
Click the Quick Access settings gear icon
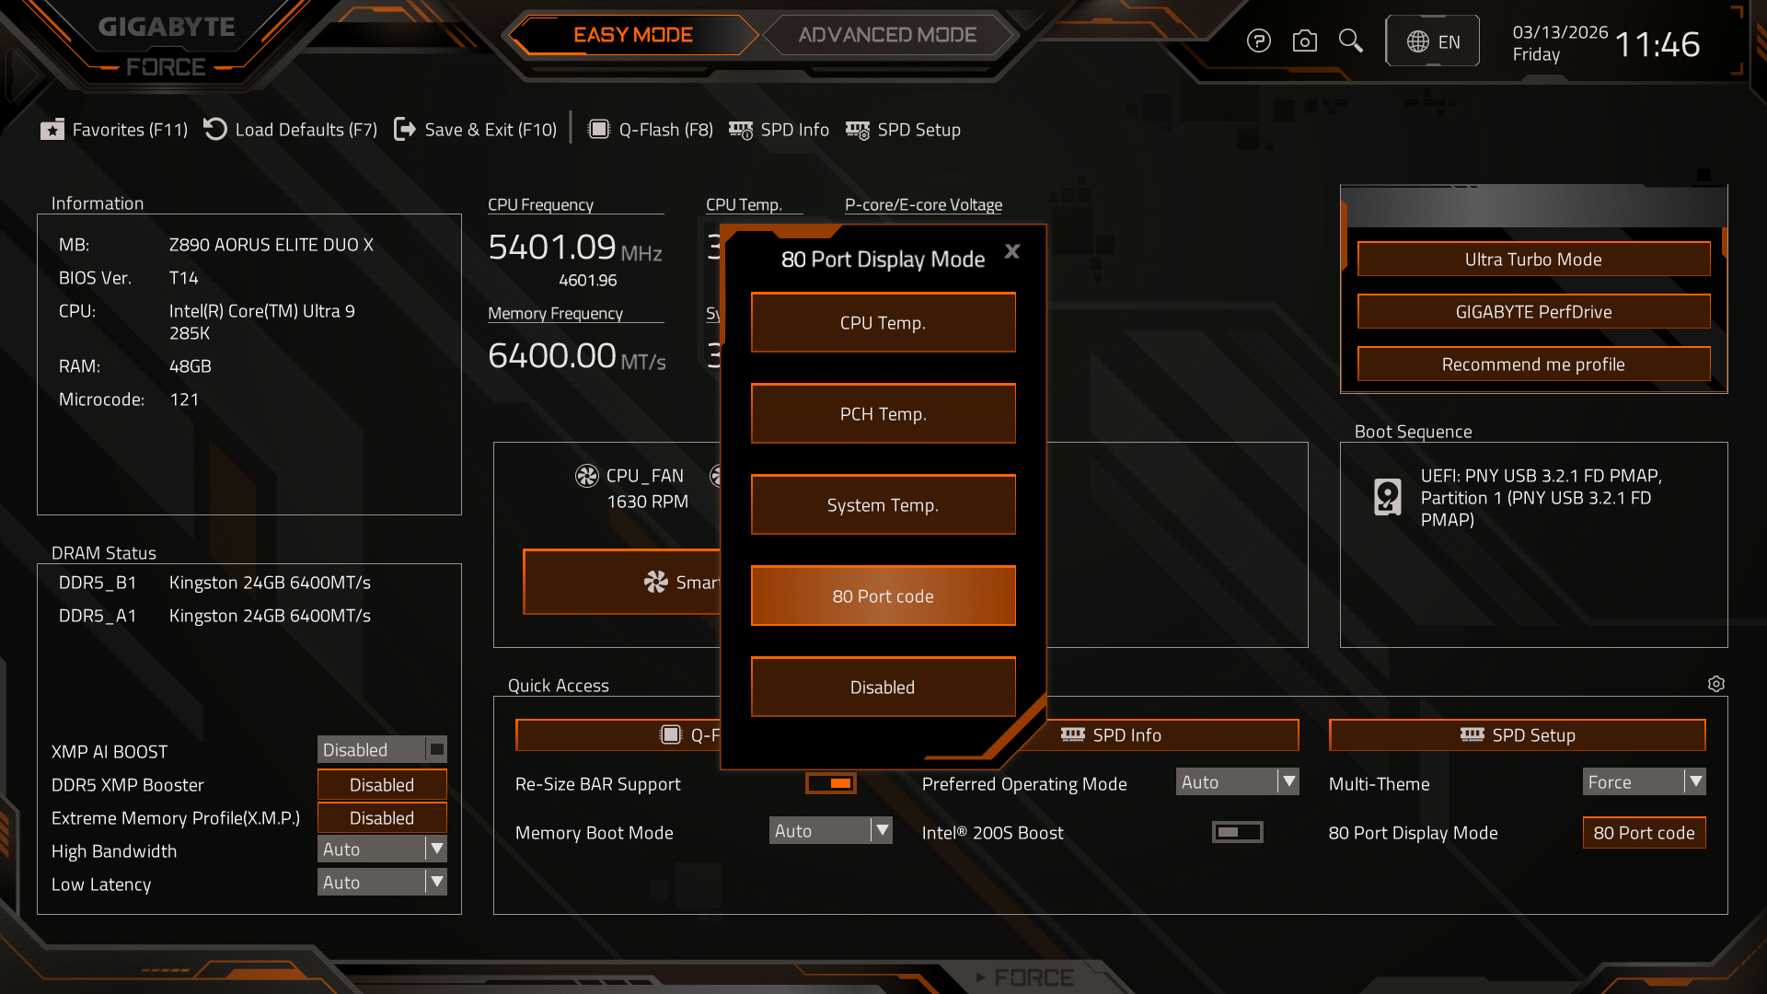pos(1715,684)
